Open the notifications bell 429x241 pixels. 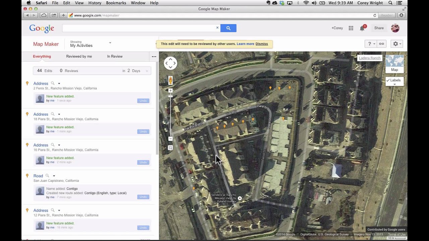point(362,28)
